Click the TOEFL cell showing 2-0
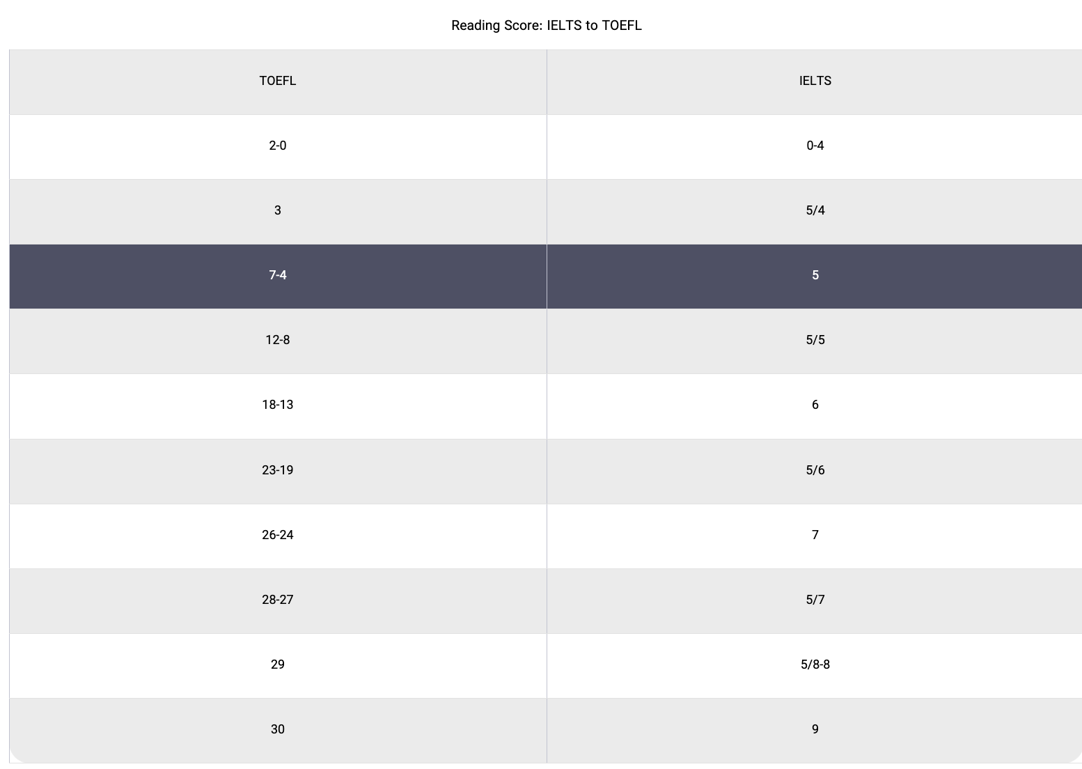Image resolution: width=1082 pixels, height=769 pixels. pyautogui.click(x=278, y=146)
